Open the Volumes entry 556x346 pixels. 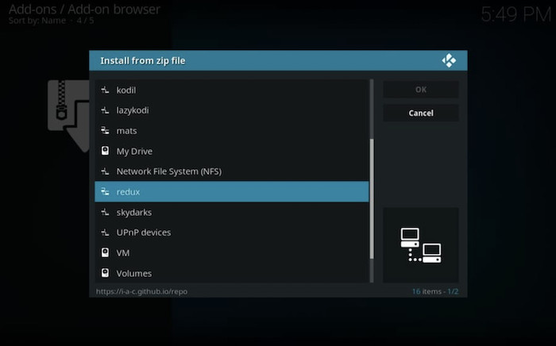point(232,273)
